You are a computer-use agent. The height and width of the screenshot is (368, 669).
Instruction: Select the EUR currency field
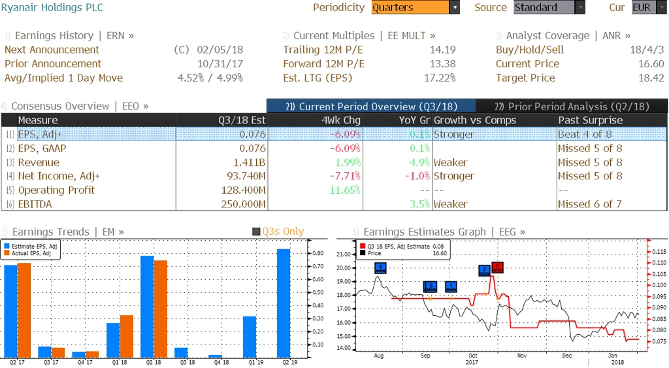(644, 7)
